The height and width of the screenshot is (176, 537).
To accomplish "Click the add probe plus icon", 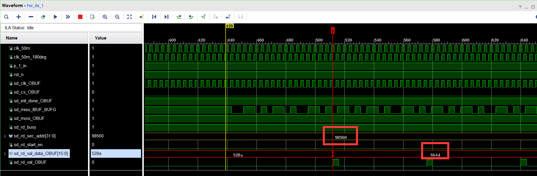I will [x=18, y=17].
